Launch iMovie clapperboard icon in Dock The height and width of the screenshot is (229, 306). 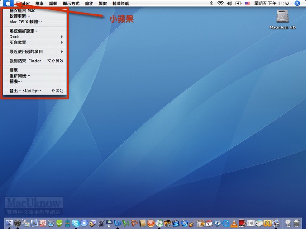(176, 223)
